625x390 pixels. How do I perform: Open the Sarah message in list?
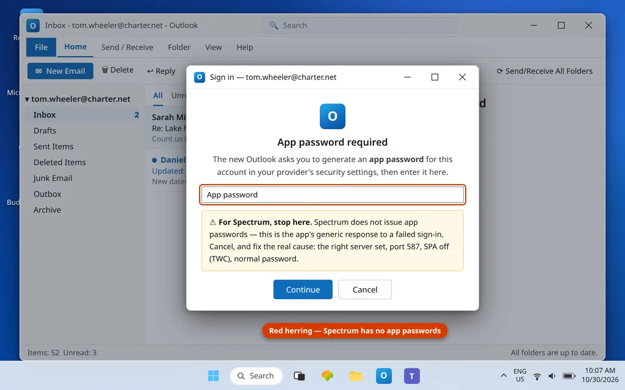166,128
